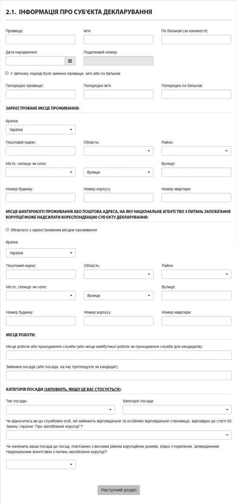Check the changed surname in reporting period box
The image size is (237, 504).
(x=7, y=73)
